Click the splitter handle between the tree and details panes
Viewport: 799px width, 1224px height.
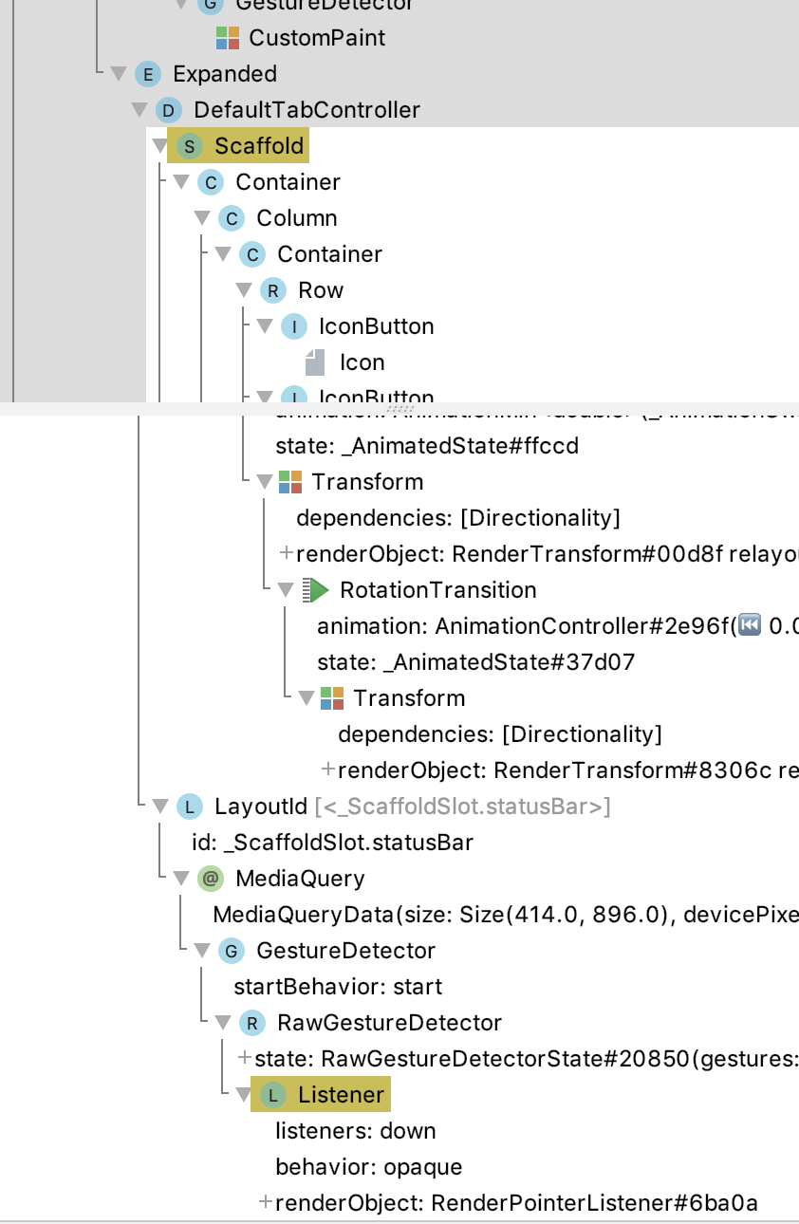pos(399,408)
